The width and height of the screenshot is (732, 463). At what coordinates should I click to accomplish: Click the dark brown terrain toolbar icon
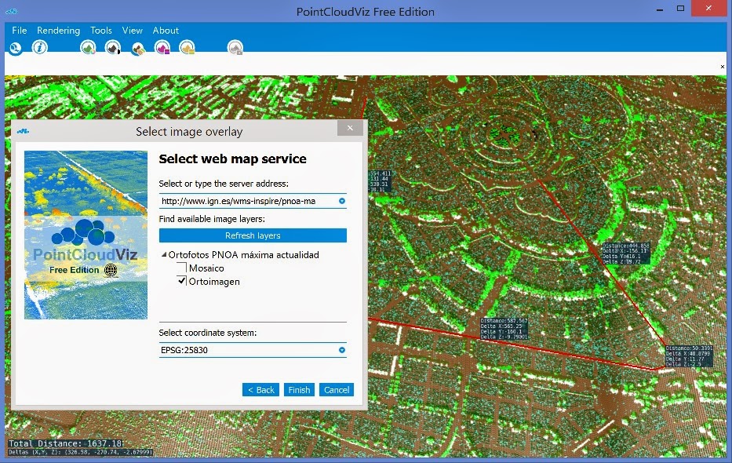tap(112, 47)
